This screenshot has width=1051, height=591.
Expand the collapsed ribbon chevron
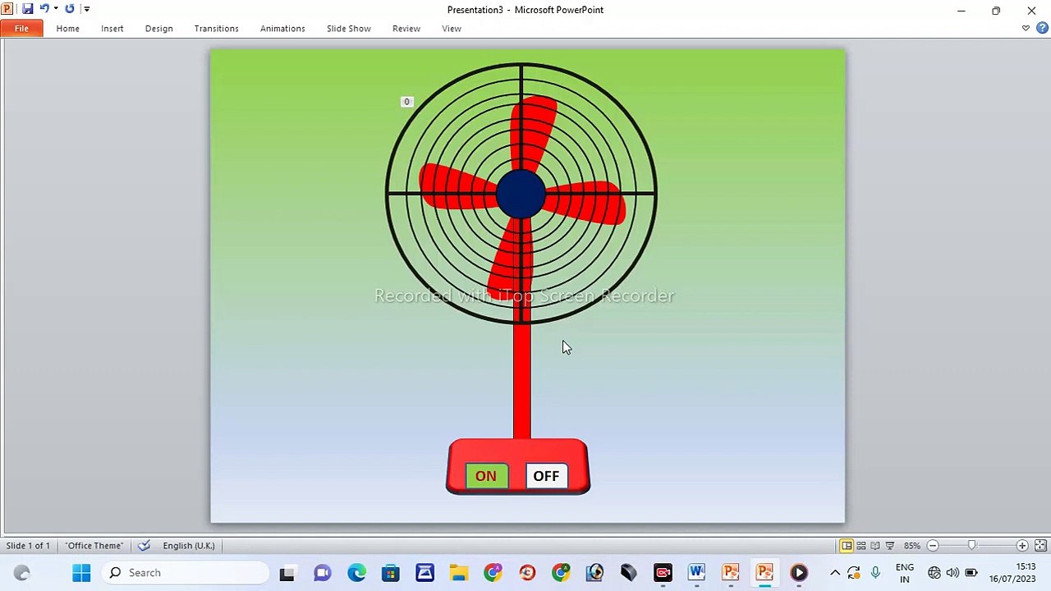[1026, 29]
